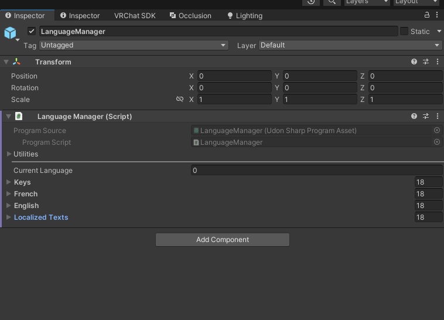
Task: Expand the Keys array foldout
Action: tap(9, 182)
